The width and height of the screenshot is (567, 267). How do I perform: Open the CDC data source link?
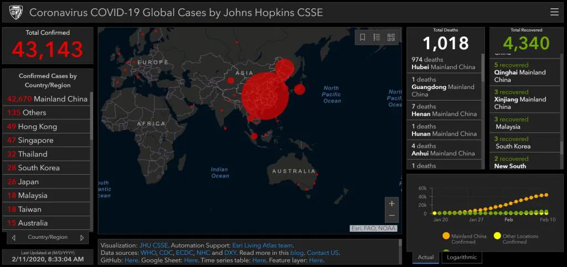point(166,253)
